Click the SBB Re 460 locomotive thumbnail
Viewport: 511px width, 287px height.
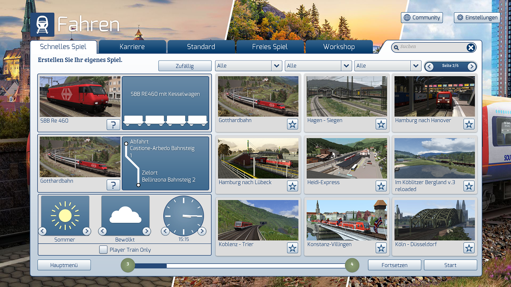coord(80,96)
